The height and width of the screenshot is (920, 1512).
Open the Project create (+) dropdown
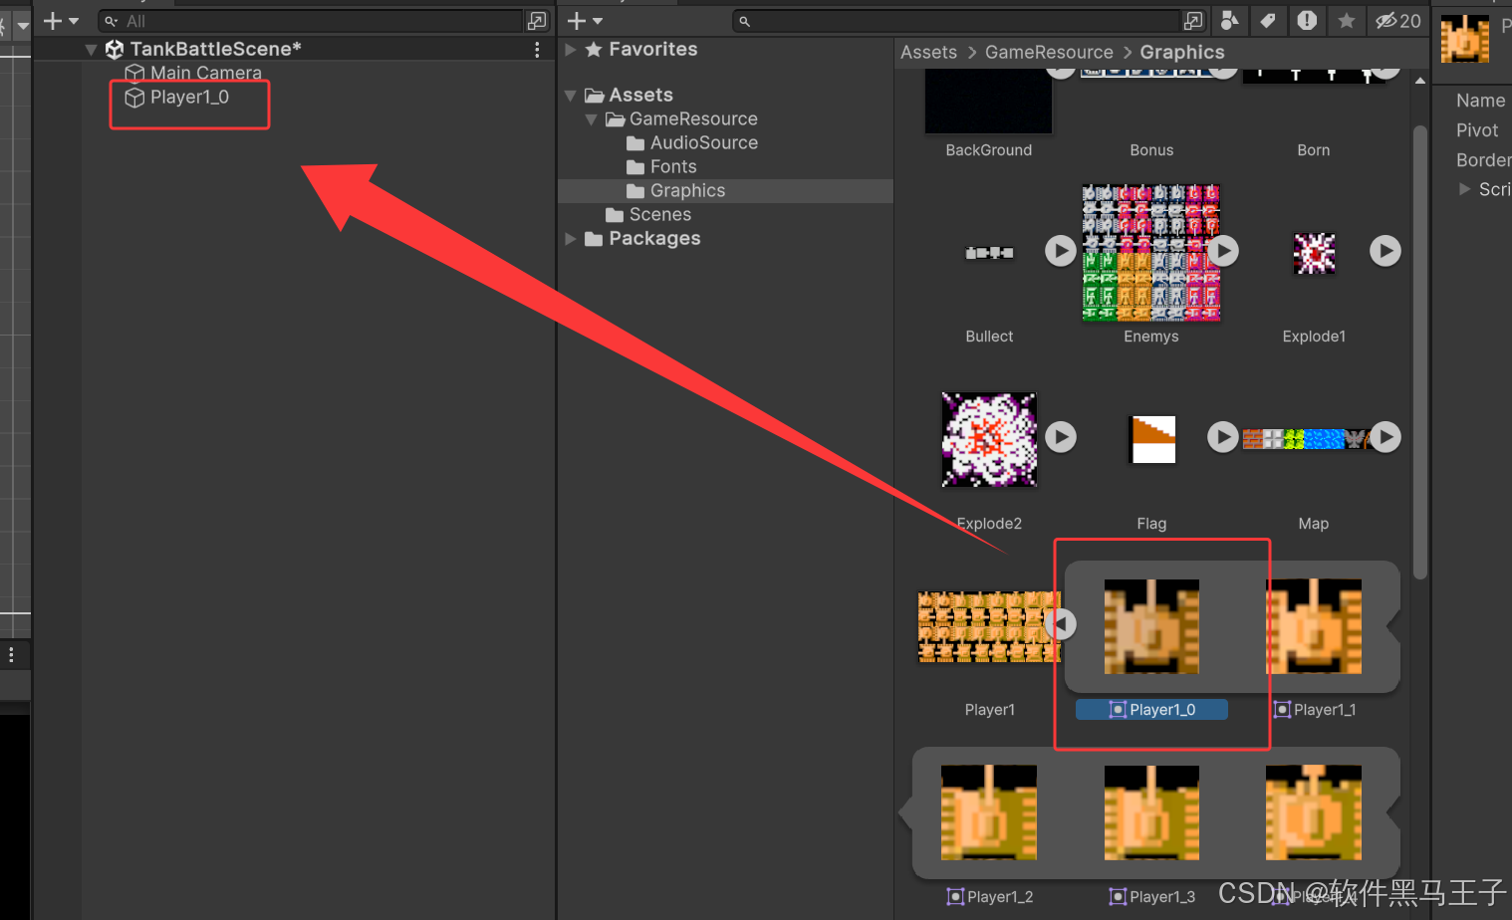click(x=585, y=21)
